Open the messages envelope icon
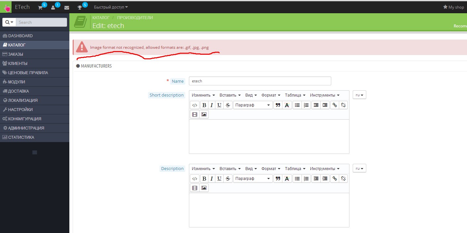This screenshot has height=233, width=467. pyautogui.click(x=67, y=7)
